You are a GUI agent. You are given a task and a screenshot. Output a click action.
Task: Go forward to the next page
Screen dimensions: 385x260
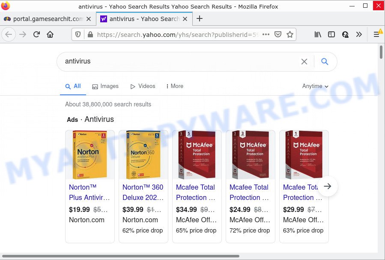click(x=23, y=34)
